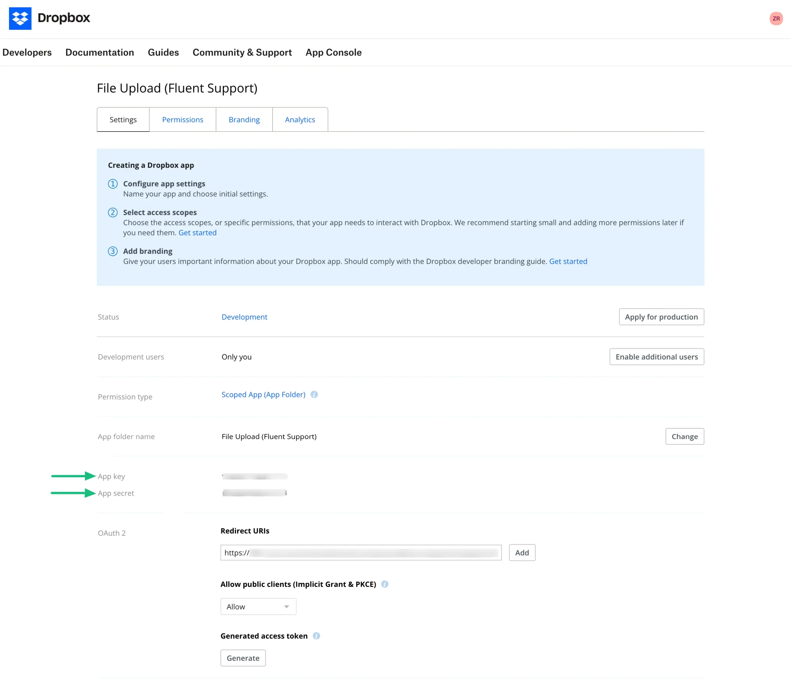Viewport: 791px width, 683px height.
Task: Click Apply for production button
Action: tap(661, 316)
